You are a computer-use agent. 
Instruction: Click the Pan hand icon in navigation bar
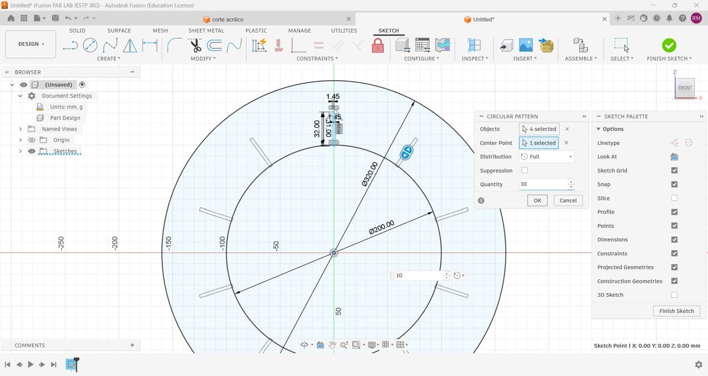pos(332,345)
